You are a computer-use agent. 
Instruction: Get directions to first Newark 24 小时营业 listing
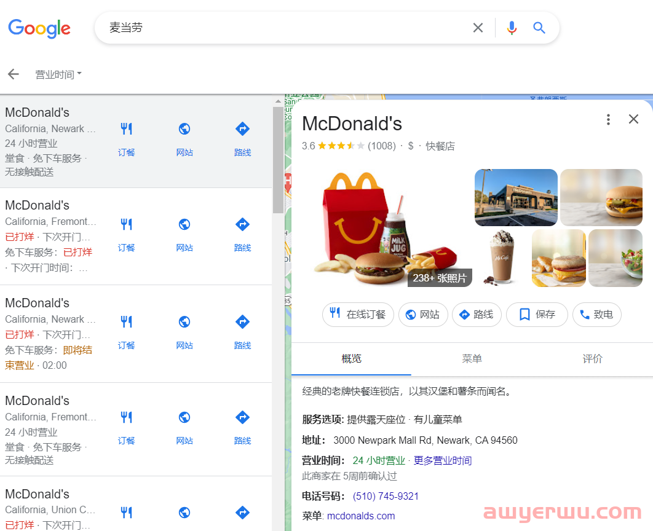pyautogui.click(x=242, y=139)
